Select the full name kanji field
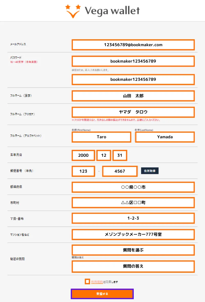 click(133, 96)
